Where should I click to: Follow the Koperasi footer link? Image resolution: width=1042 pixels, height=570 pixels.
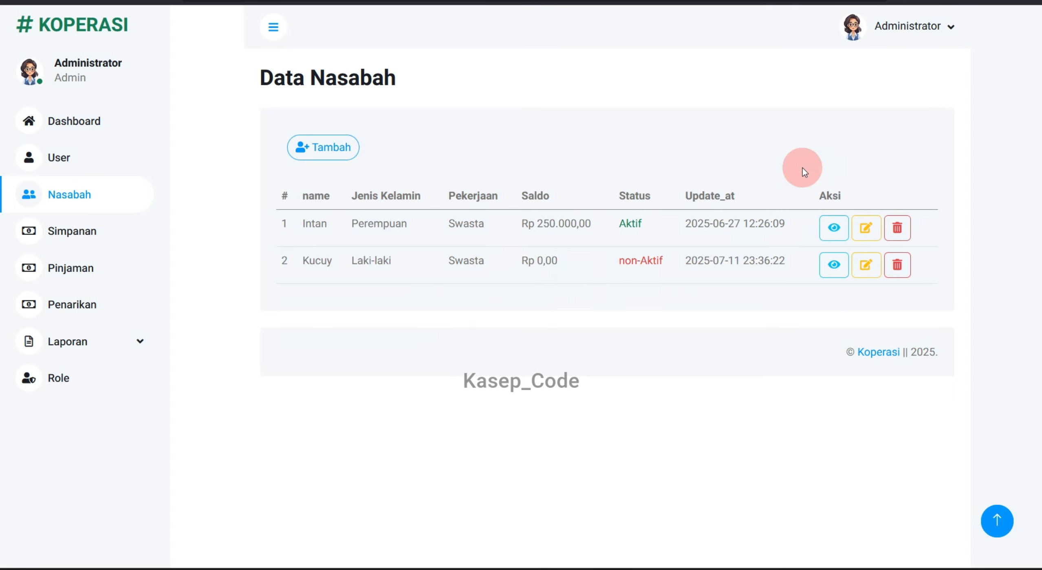[x=878, y=352]
